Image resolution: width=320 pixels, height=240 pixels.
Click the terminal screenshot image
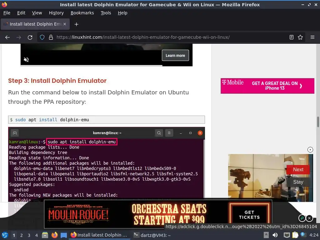coord(107,164)
